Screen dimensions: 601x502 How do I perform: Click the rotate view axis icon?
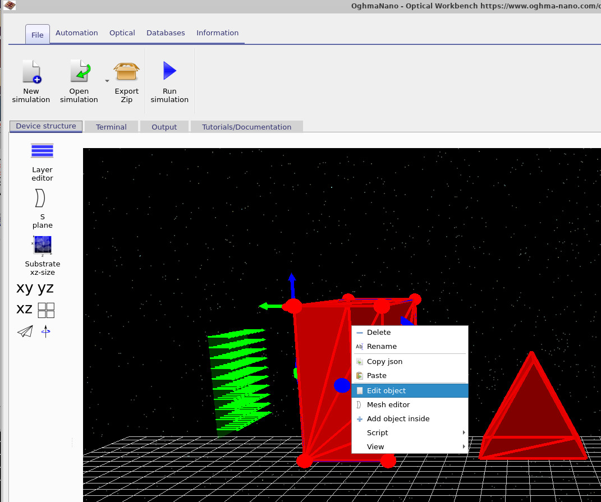click(45, 331)
